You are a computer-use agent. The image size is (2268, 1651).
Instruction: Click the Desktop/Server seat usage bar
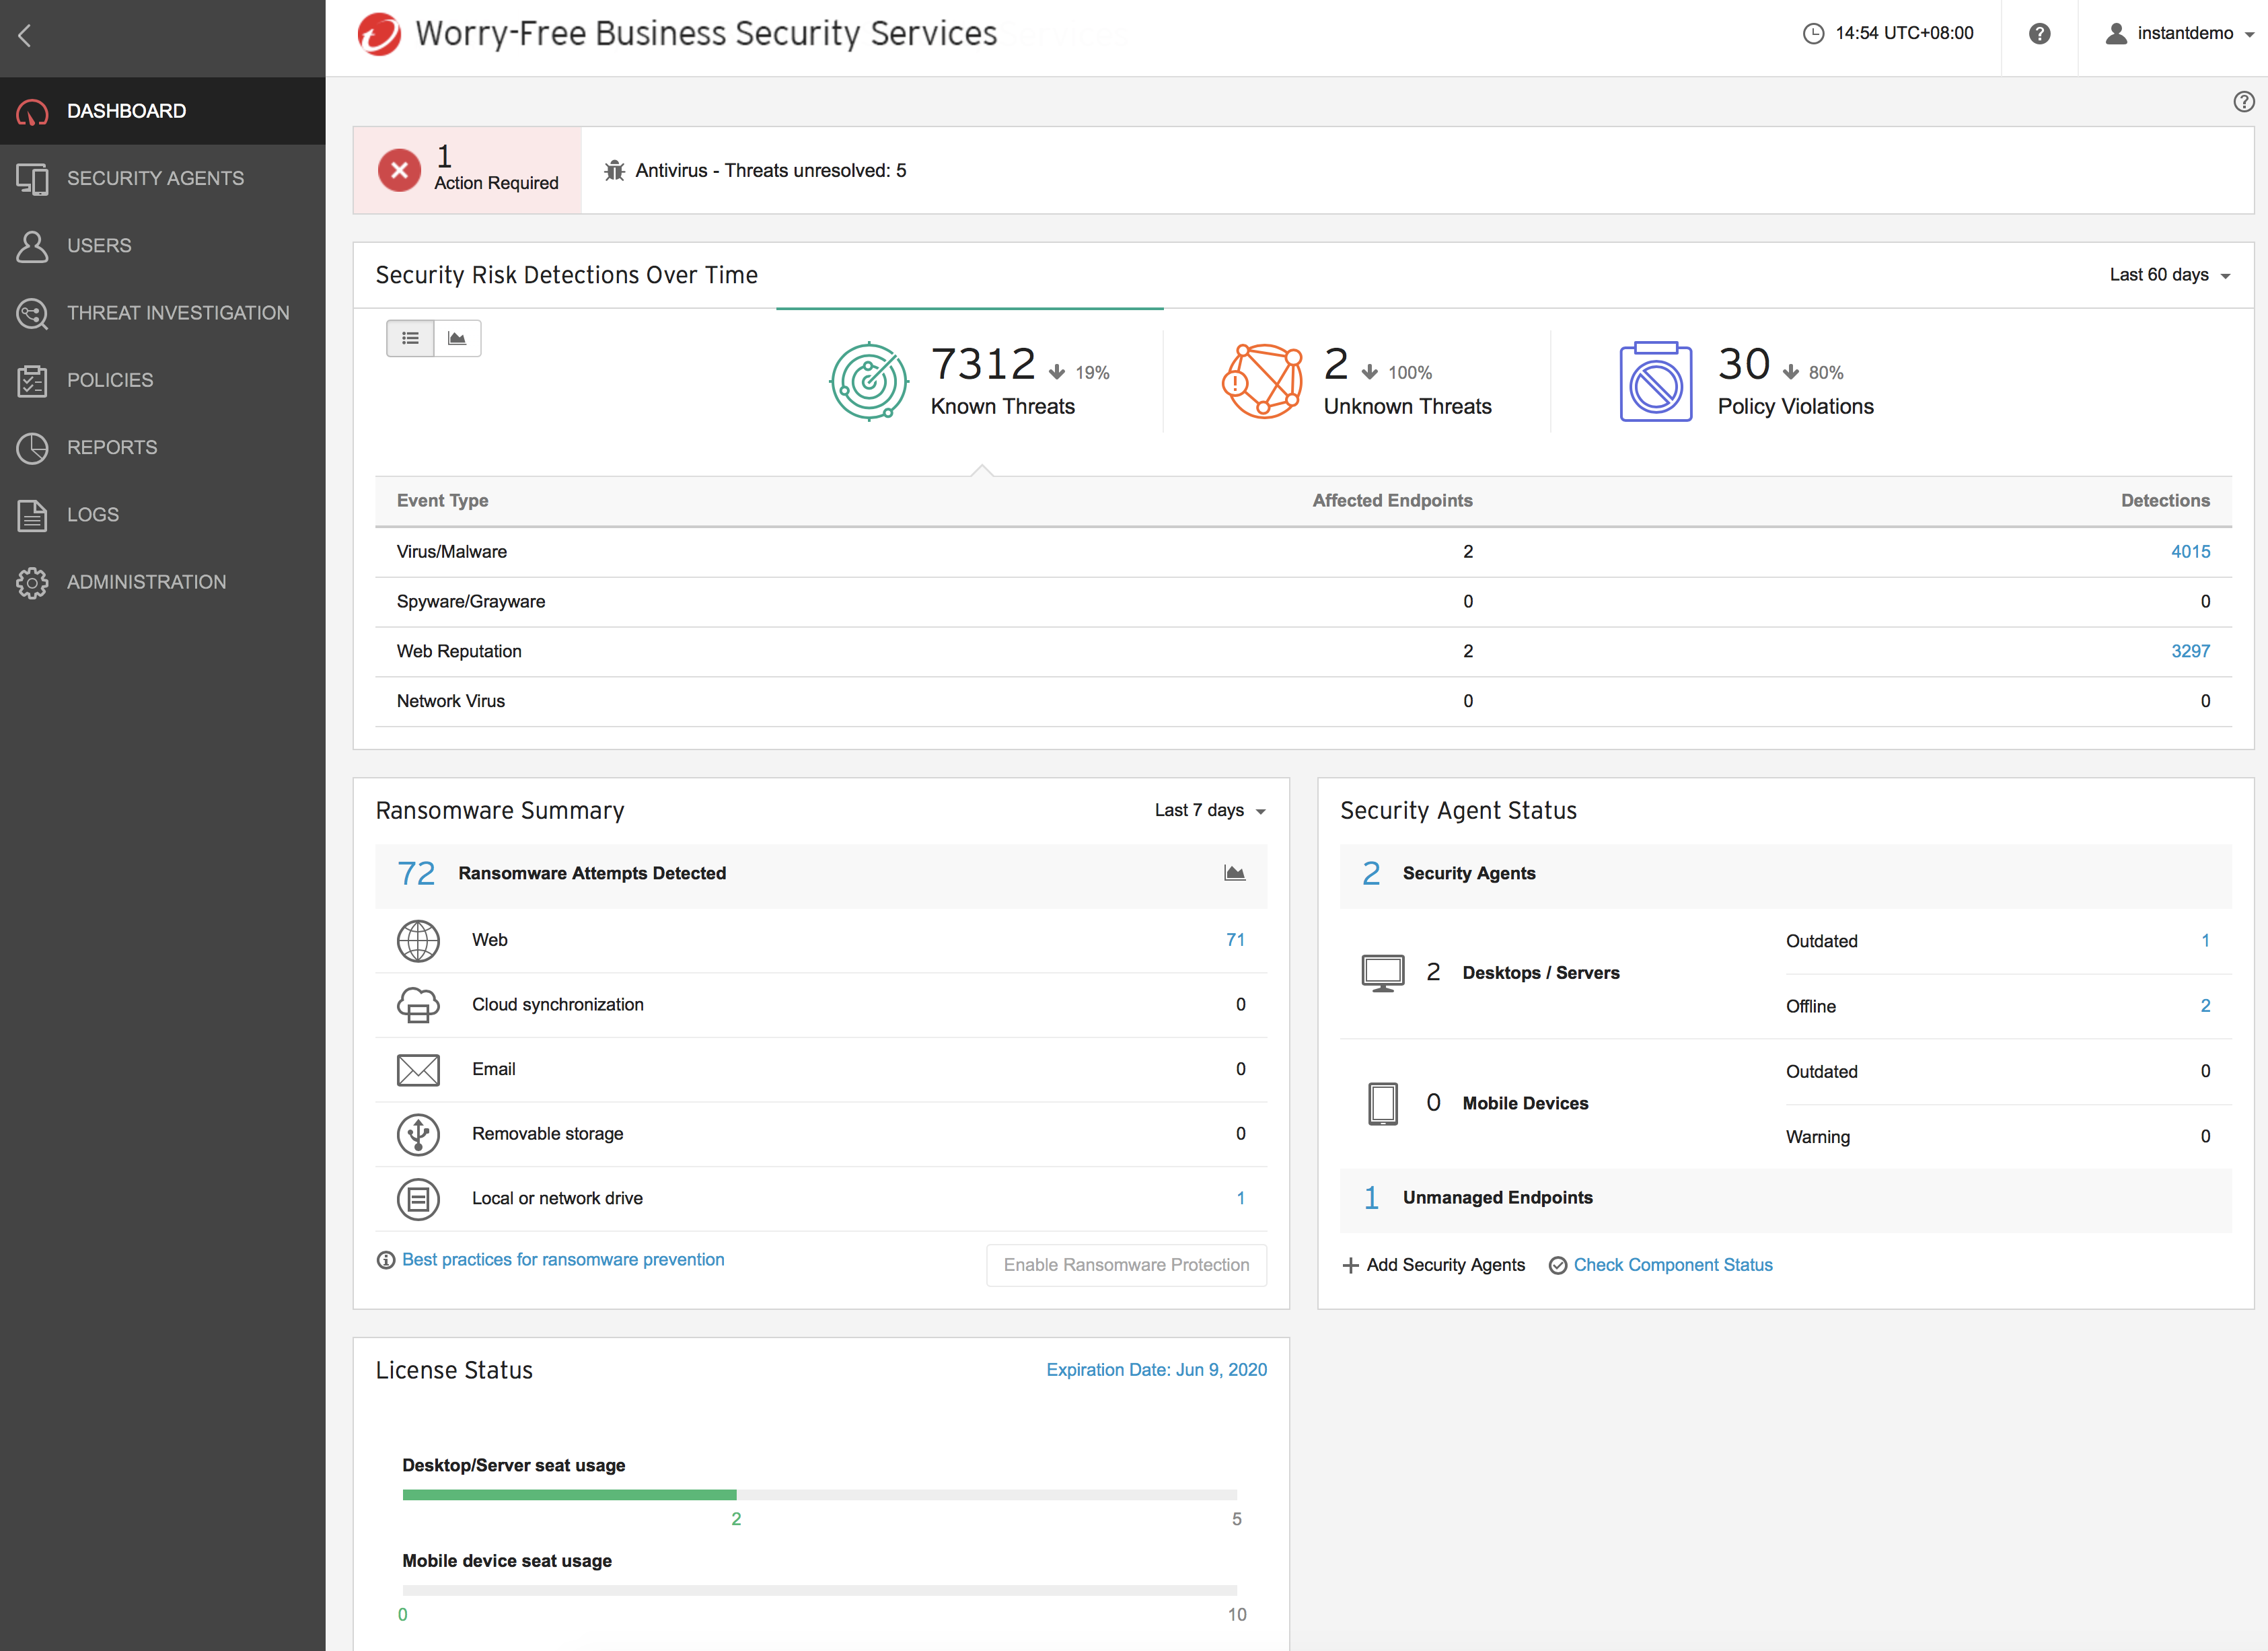pyautogui.click(x=819, y=1495)
